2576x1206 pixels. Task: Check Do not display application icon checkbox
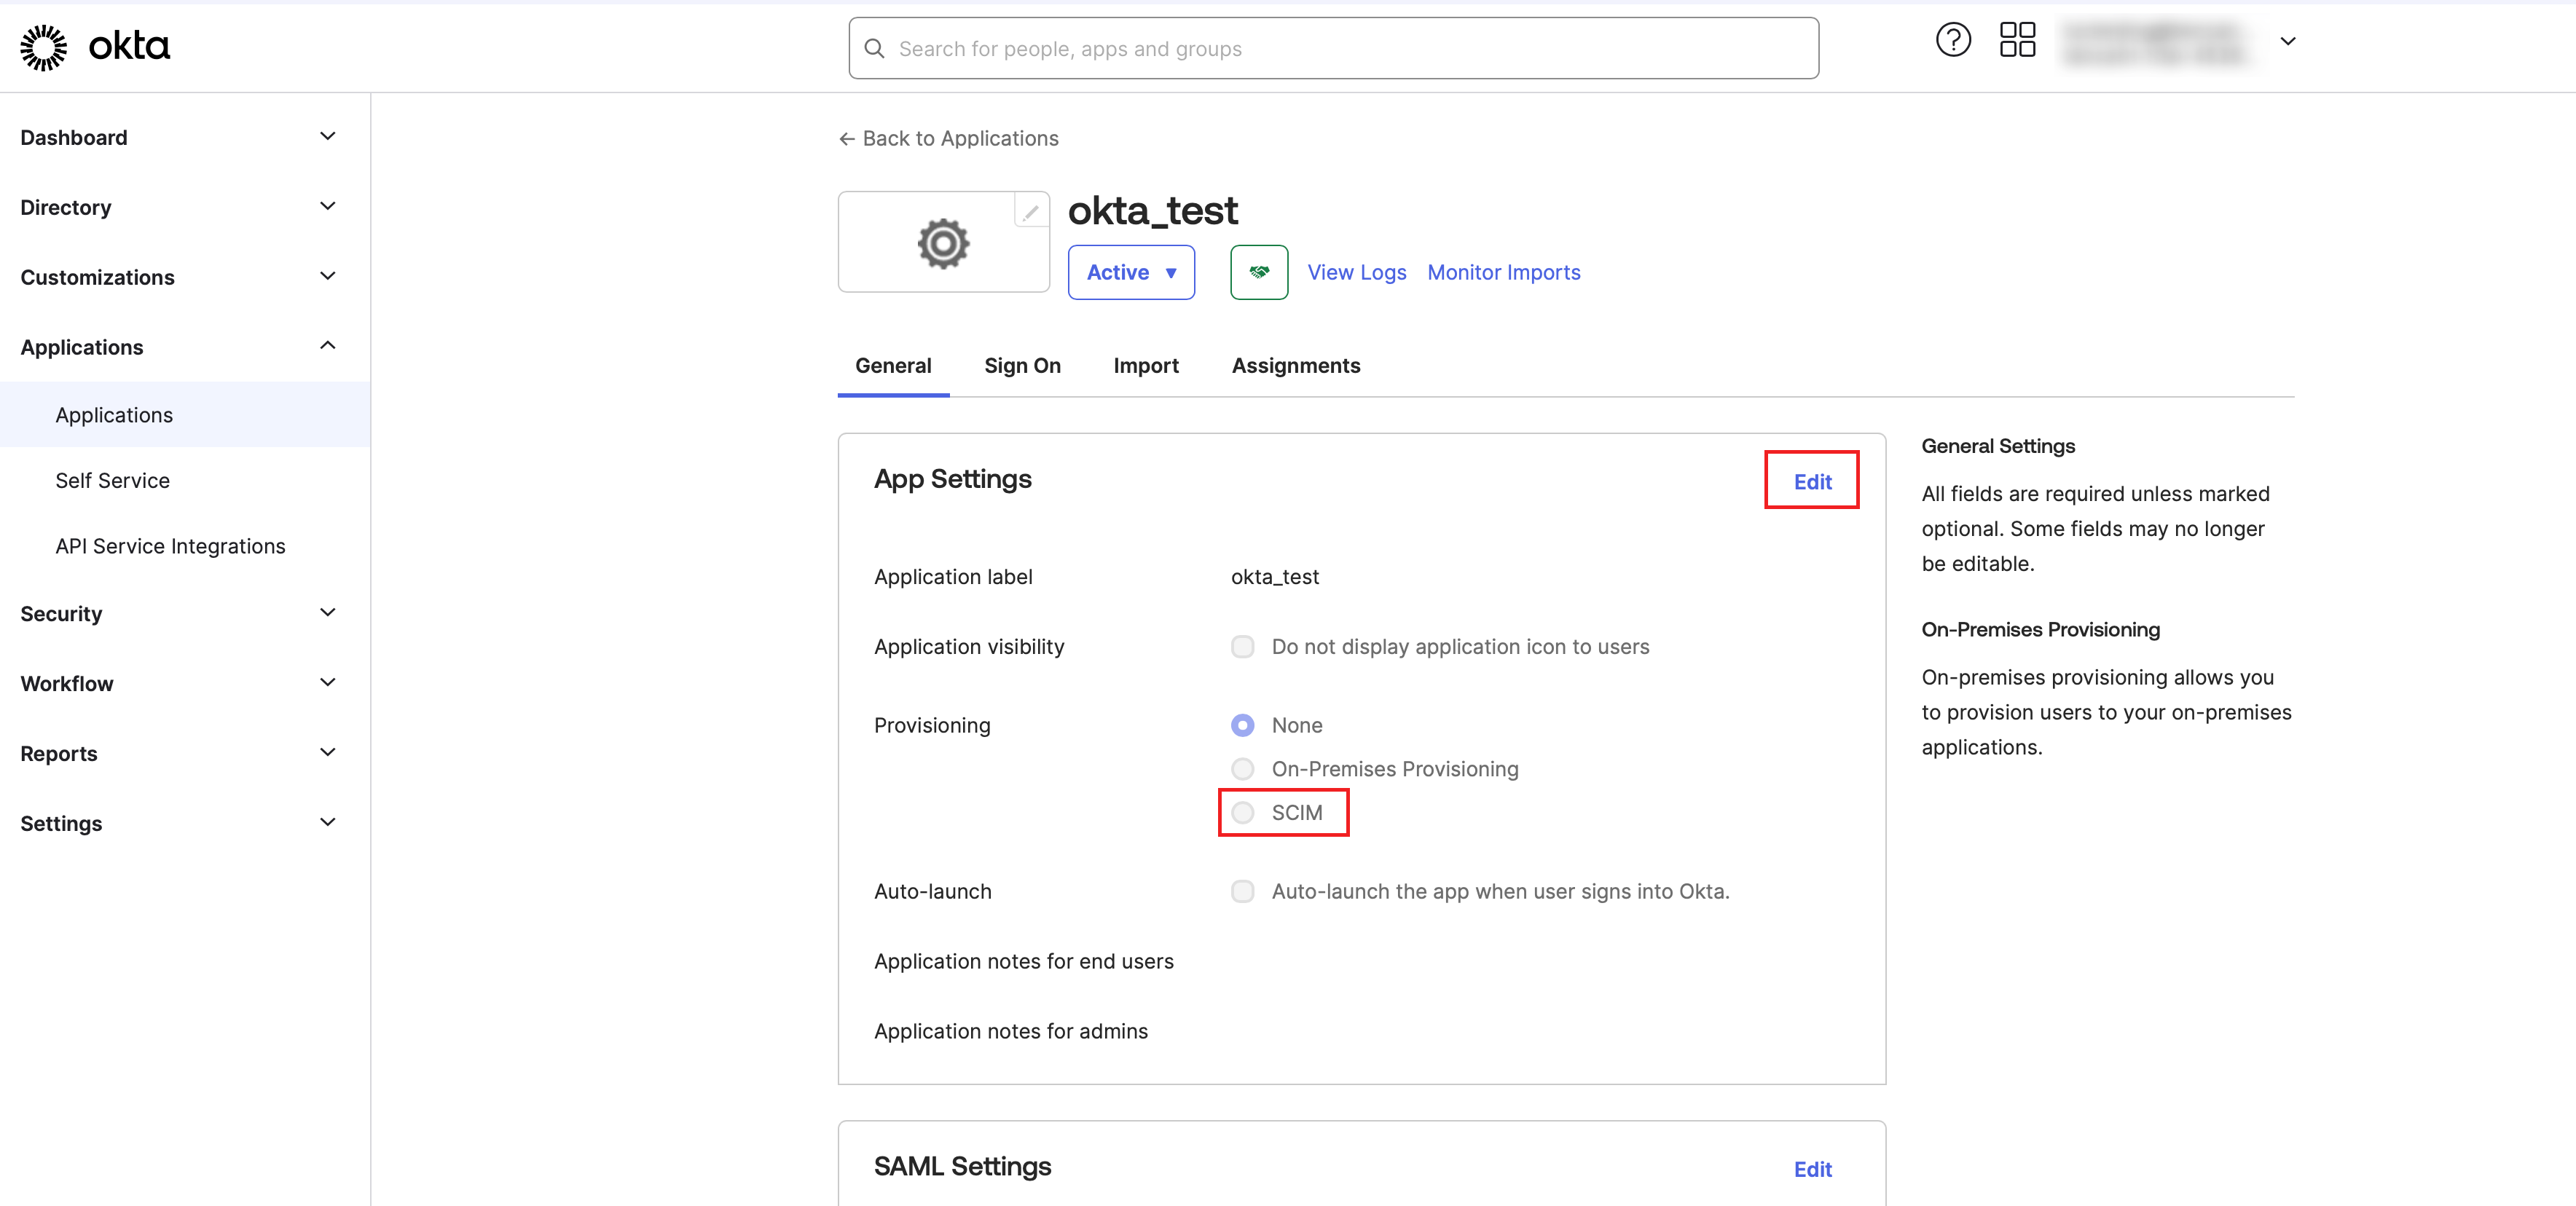1242,647
